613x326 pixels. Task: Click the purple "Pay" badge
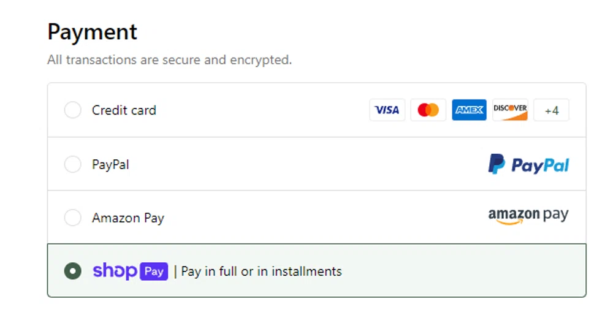pos(154,271)
